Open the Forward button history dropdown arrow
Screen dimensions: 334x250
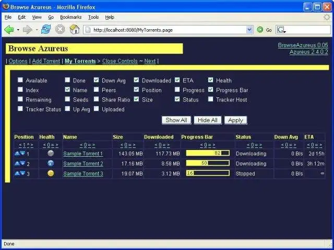[37, 30]
